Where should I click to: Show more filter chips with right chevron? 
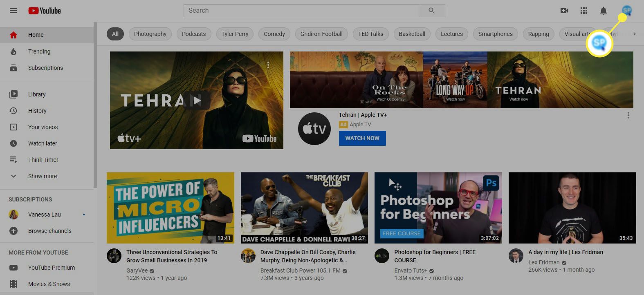(x=634, y=34)
